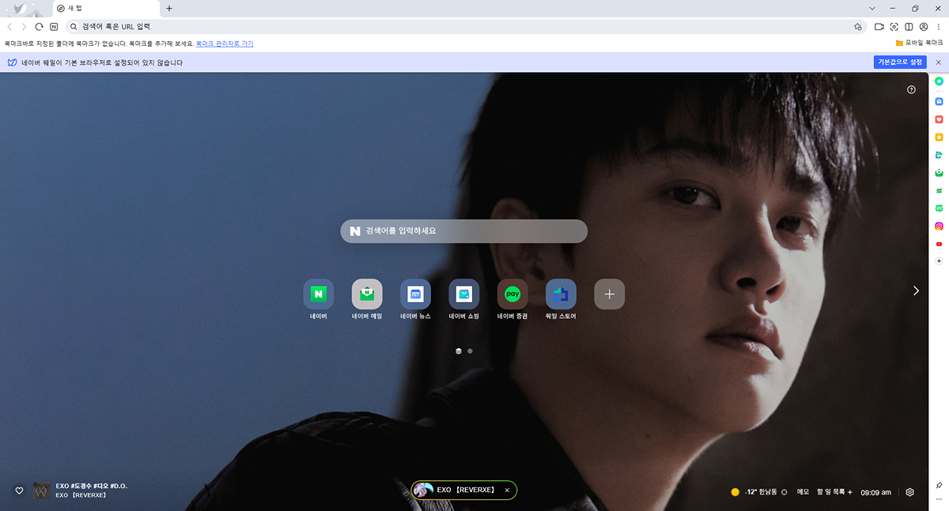Click the screen capture toolbar icon
This screenshot has height=511, width=949.
(x=894, y=27)
